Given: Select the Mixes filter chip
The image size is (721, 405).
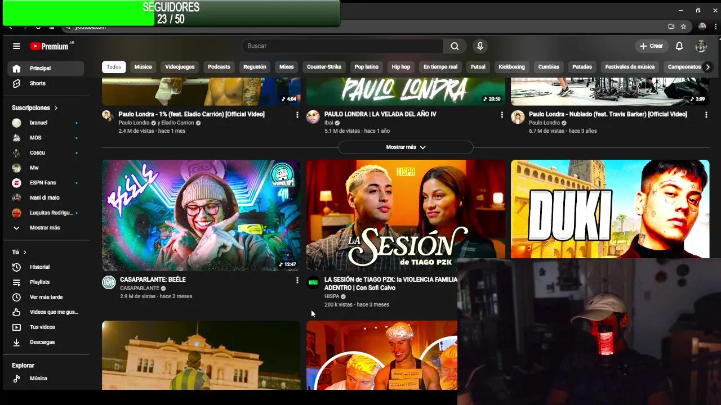Looking at the screenshot, I should (287, 67).
